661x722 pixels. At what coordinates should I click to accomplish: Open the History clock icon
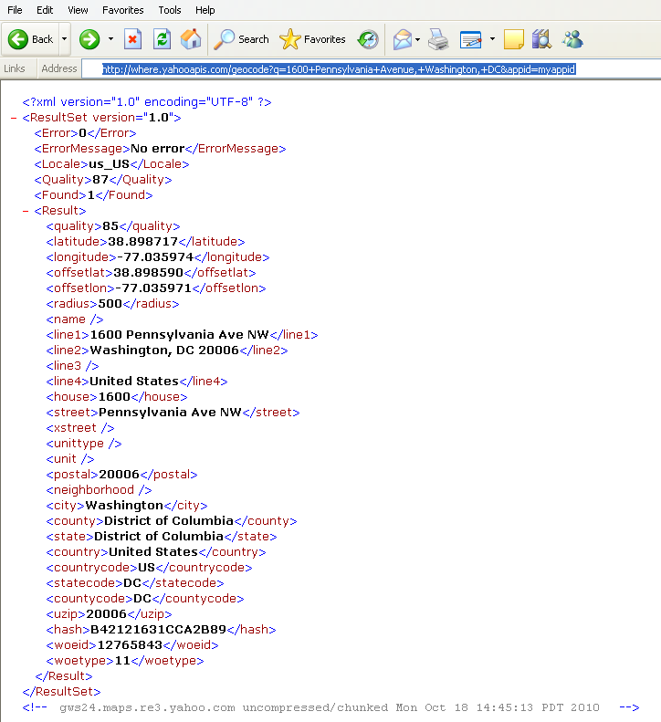[x=368, y=39]
